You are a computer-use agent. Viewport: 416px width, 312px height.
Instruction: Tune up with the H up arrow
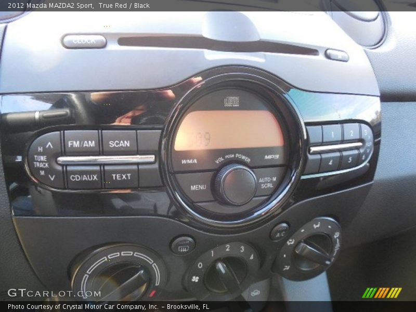49,145
